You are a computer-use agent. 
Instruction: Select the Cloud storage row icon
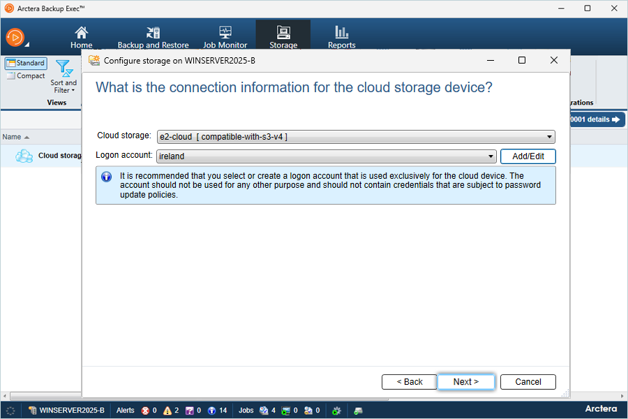[24, 156]
